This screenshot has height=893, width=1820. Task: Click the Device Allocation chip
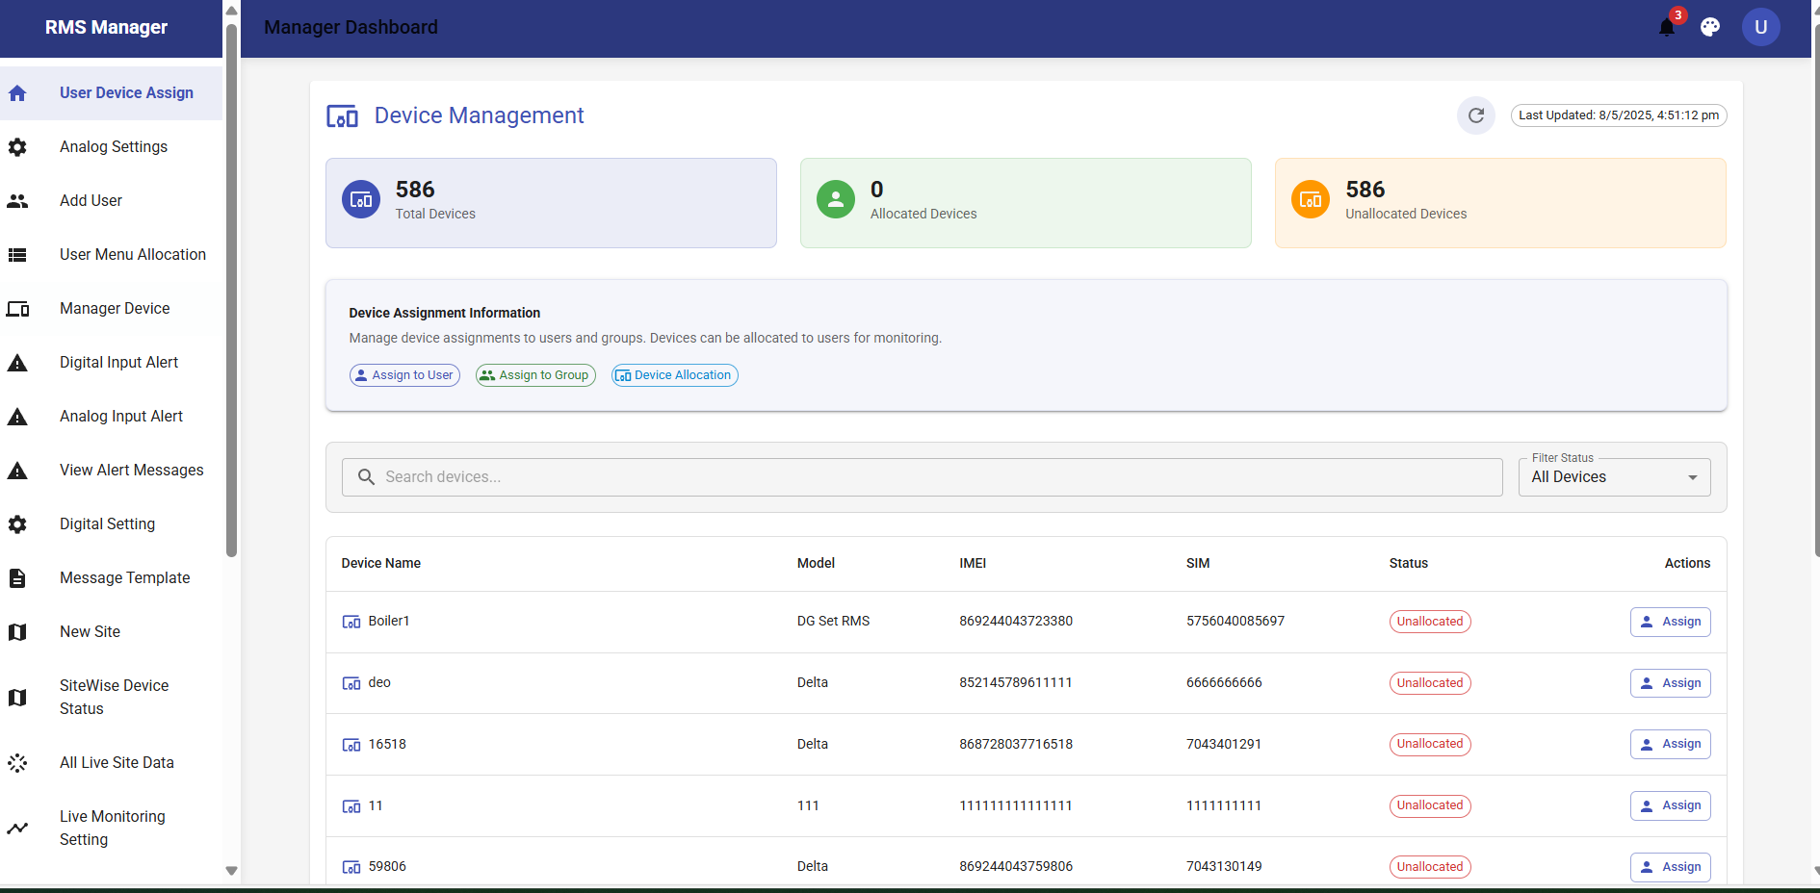click(x=675, y=375)
